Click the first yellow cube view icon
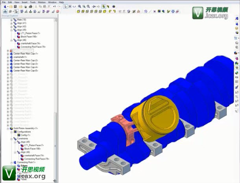240x183 pixels. pos(79,11)
